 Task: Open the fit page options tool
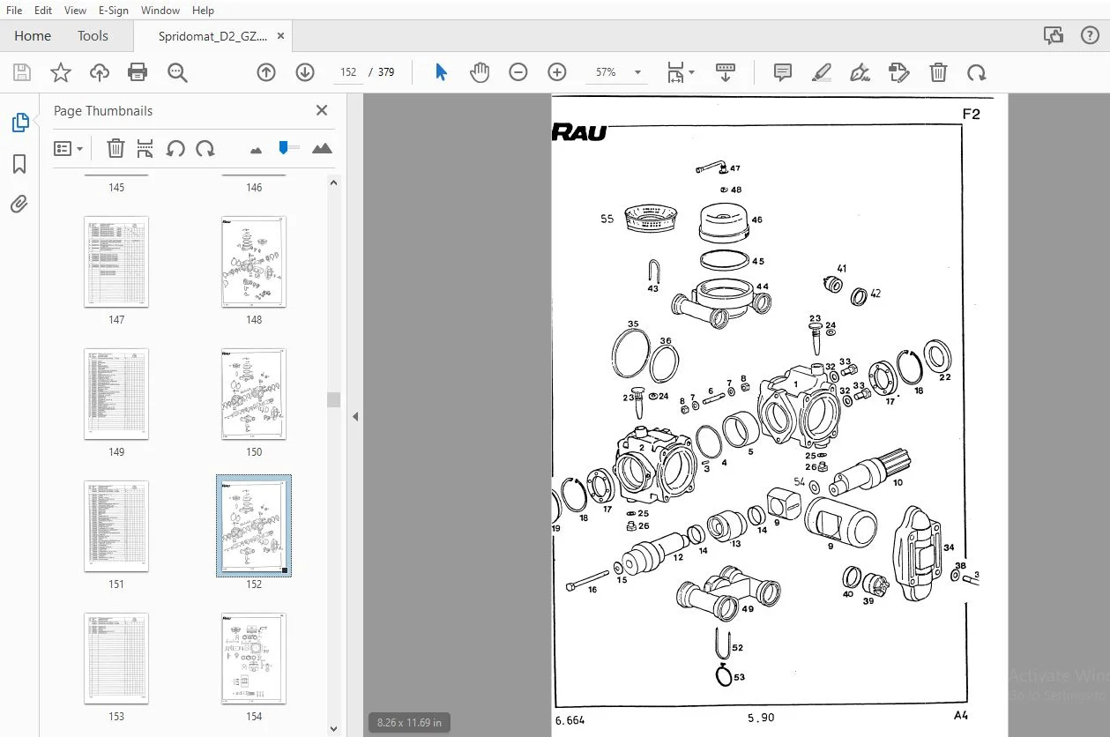pos(681,72)
